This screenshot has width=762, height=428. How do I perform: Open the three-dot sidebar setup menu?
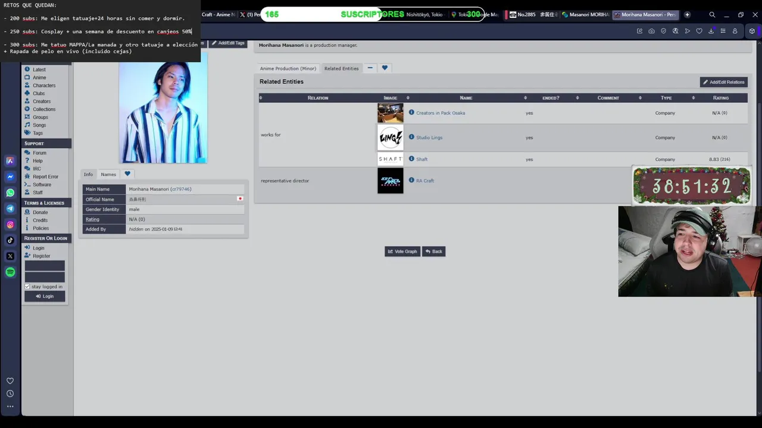pyautogui.click(x=10, y=407)
